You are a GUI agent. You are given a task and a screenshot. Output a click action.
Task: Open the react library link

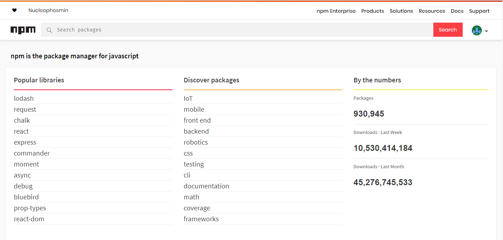(21, 131)
